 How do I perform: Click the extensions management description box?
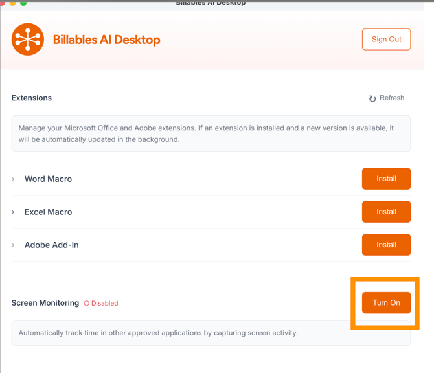[x=211, y=133]
